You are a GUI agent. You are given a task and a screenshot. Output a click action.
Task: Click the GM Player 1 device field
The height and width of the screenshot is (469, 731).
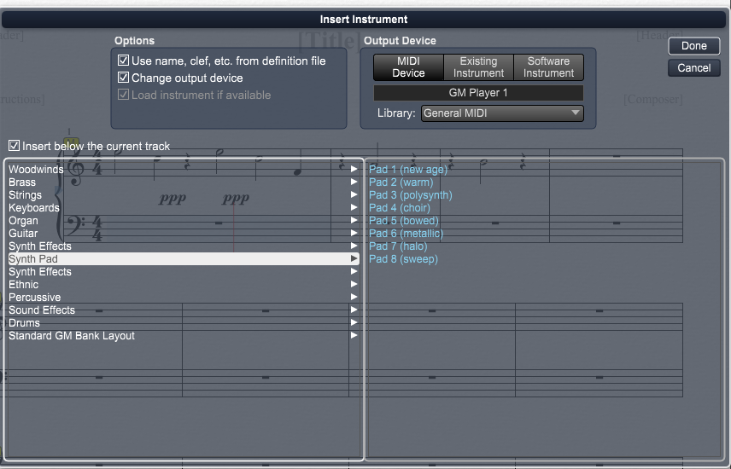pyautogui.click(x=478, y=93)
